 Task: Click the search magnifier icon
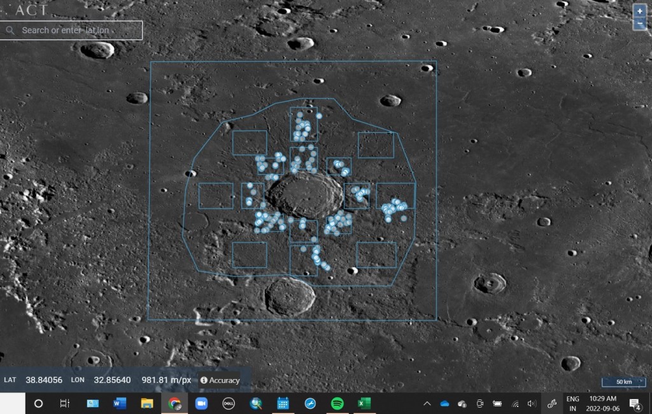point(10,30)
